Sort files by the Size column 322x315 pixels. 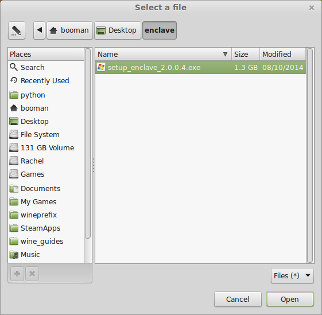point(246,54)
